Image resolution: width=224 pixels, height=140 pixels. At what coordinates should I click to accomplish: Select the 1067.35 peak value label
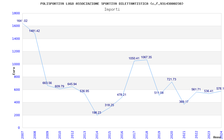[x=146, y=57]
